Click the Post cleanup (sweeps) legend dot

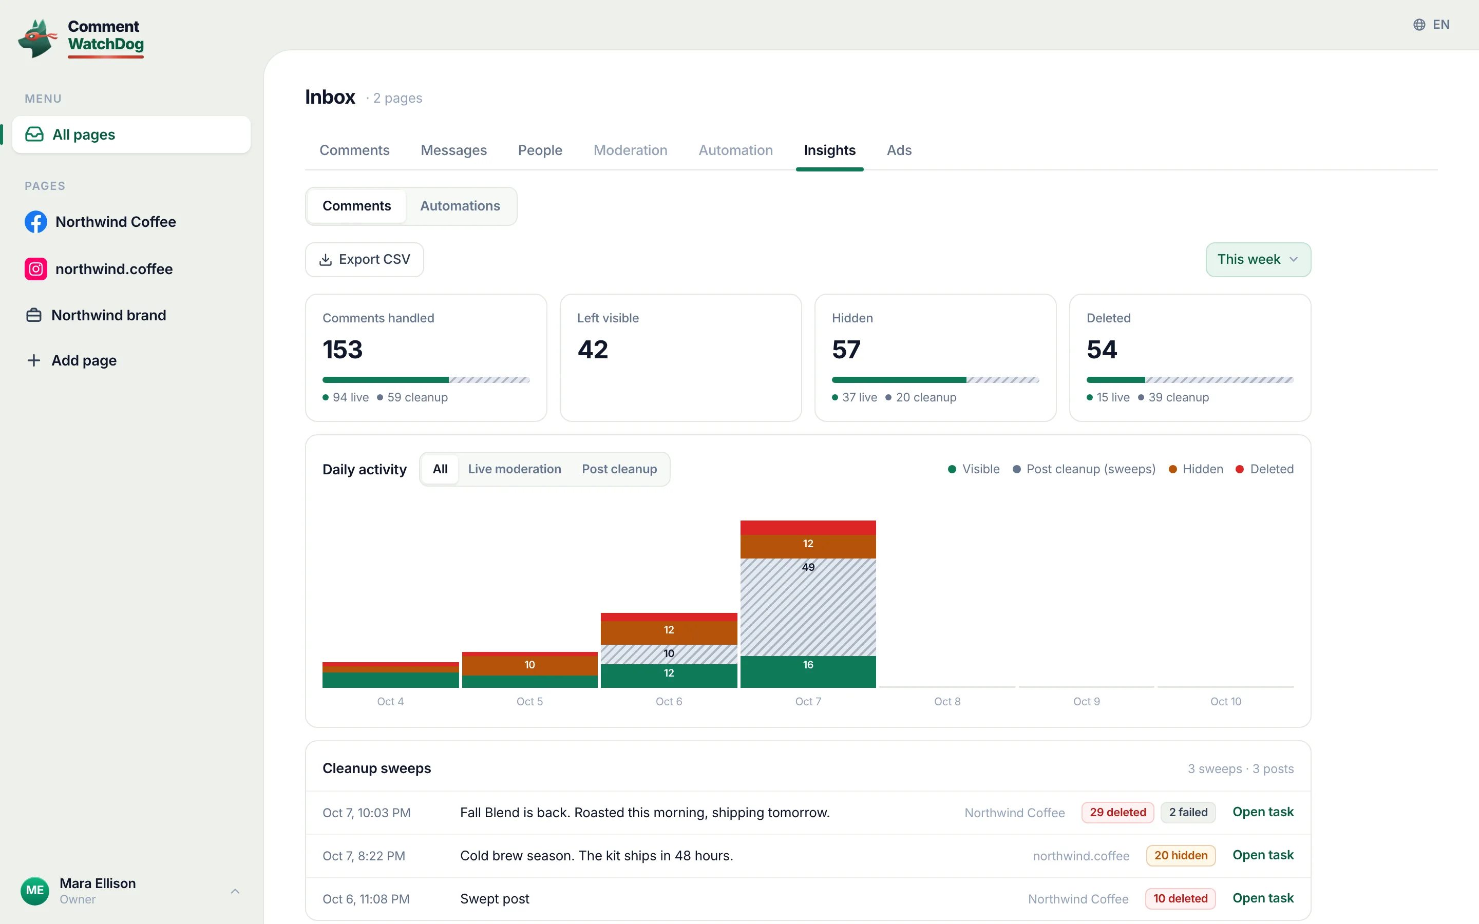tap(1016, 469)
